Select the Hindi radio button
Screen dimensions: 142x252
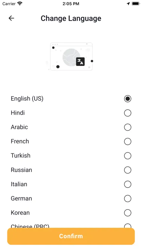pos(128,113)
